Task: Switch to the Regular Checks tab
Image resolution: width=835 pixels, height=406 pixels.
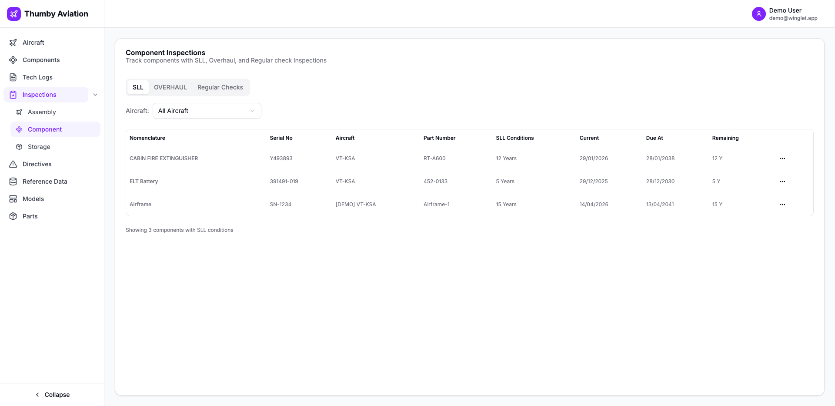Action: coord(220,87)
